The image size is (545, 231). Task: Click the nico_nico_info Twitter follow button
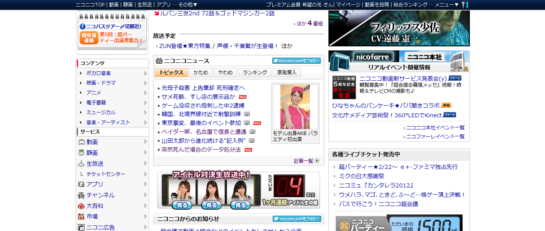[x=297, y=219]
